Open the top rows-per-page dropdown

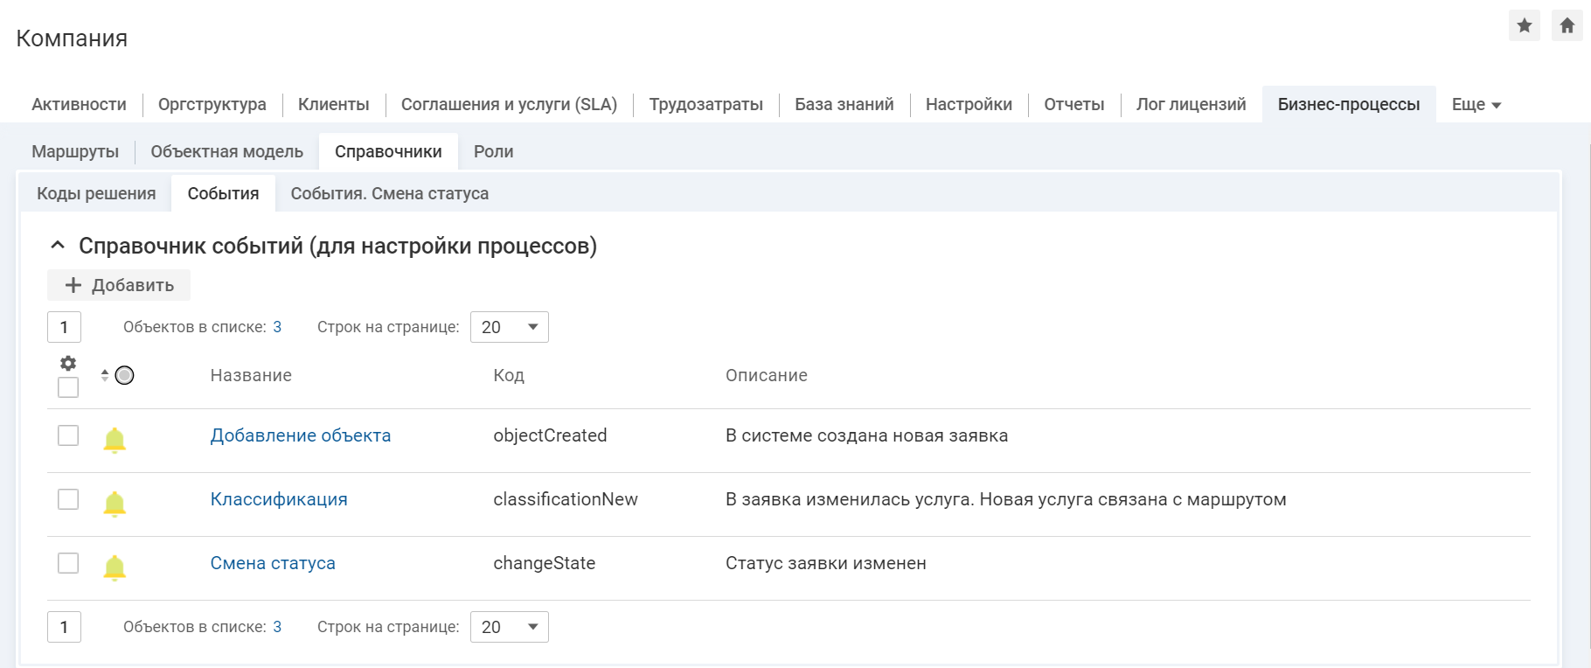tap(509, 327)
